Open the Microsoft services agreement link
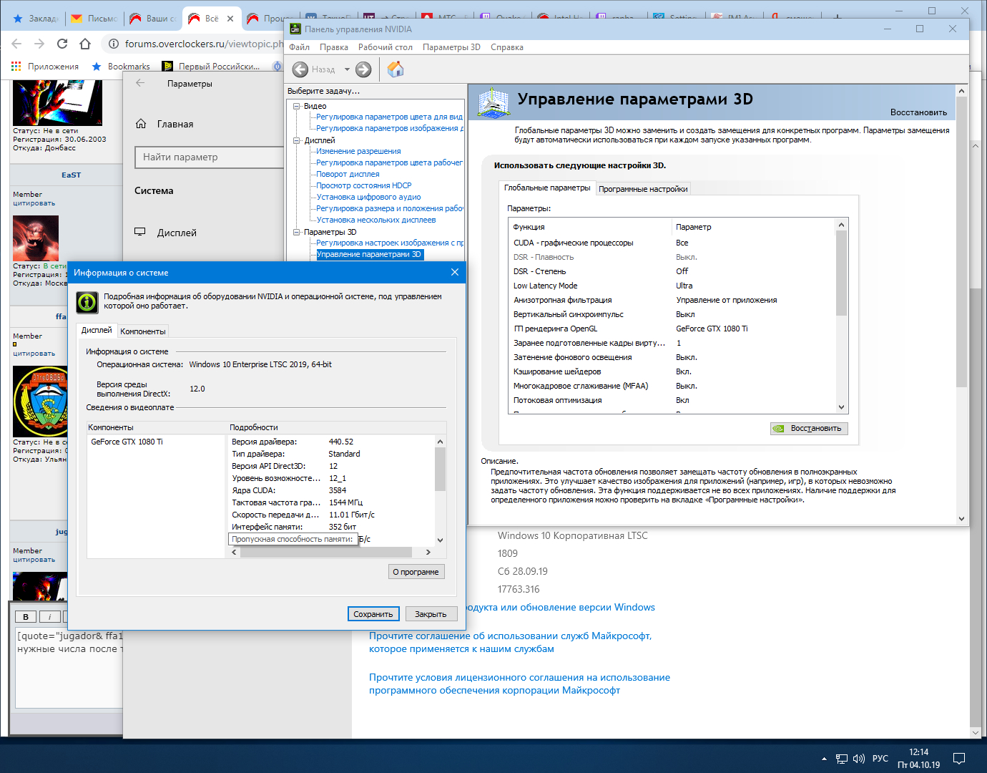 (510, 642)
